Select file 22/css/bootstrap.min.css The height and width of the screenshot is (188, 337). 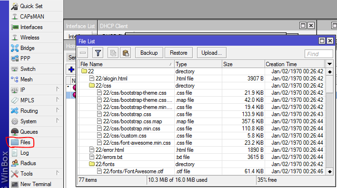202,129
